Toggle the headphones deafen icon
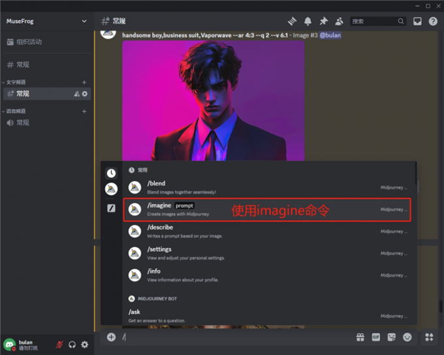The width and height of the screenshot is (444, 355). pos(72,345)
